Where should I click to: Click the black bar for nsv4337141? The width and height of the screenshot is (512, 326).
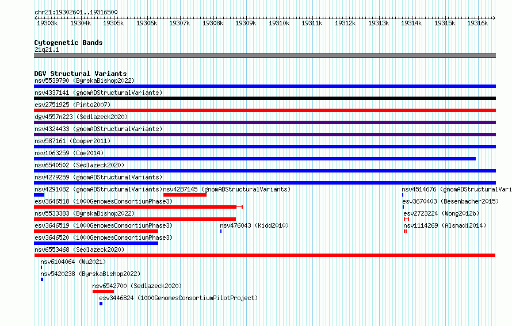tap(265, 98)
